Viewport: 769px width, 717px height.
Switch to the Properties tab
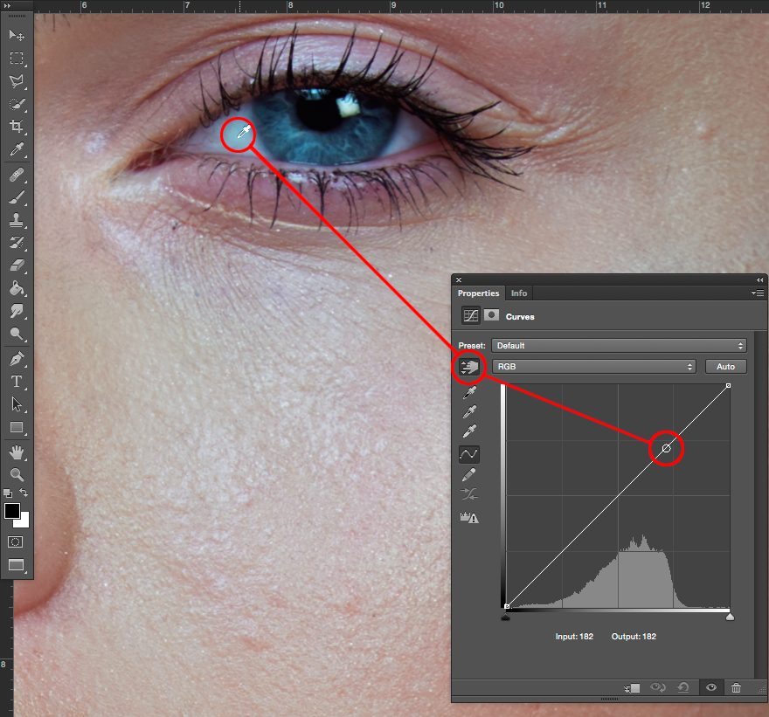click(478, 293)
